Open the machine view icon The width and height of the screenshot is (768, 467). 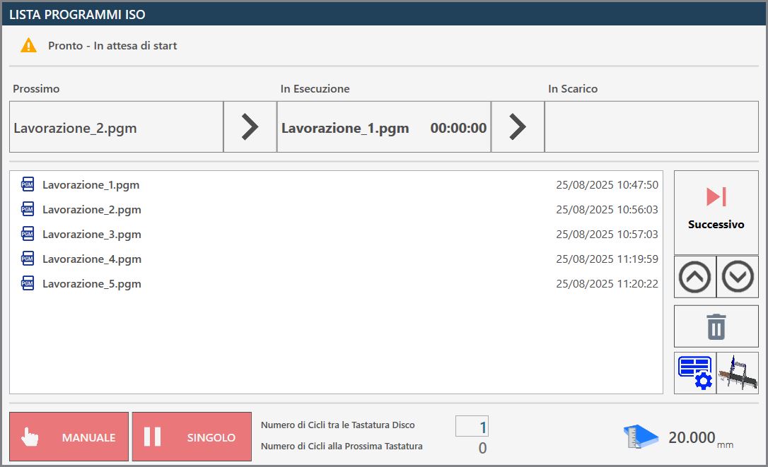pos(738,373)
